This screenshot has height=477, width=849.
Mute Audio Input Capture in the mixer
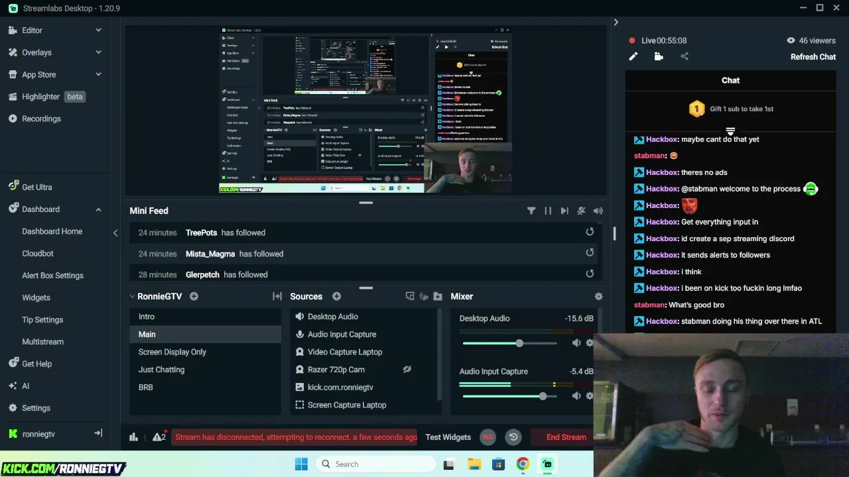click(x=576, y=396)
